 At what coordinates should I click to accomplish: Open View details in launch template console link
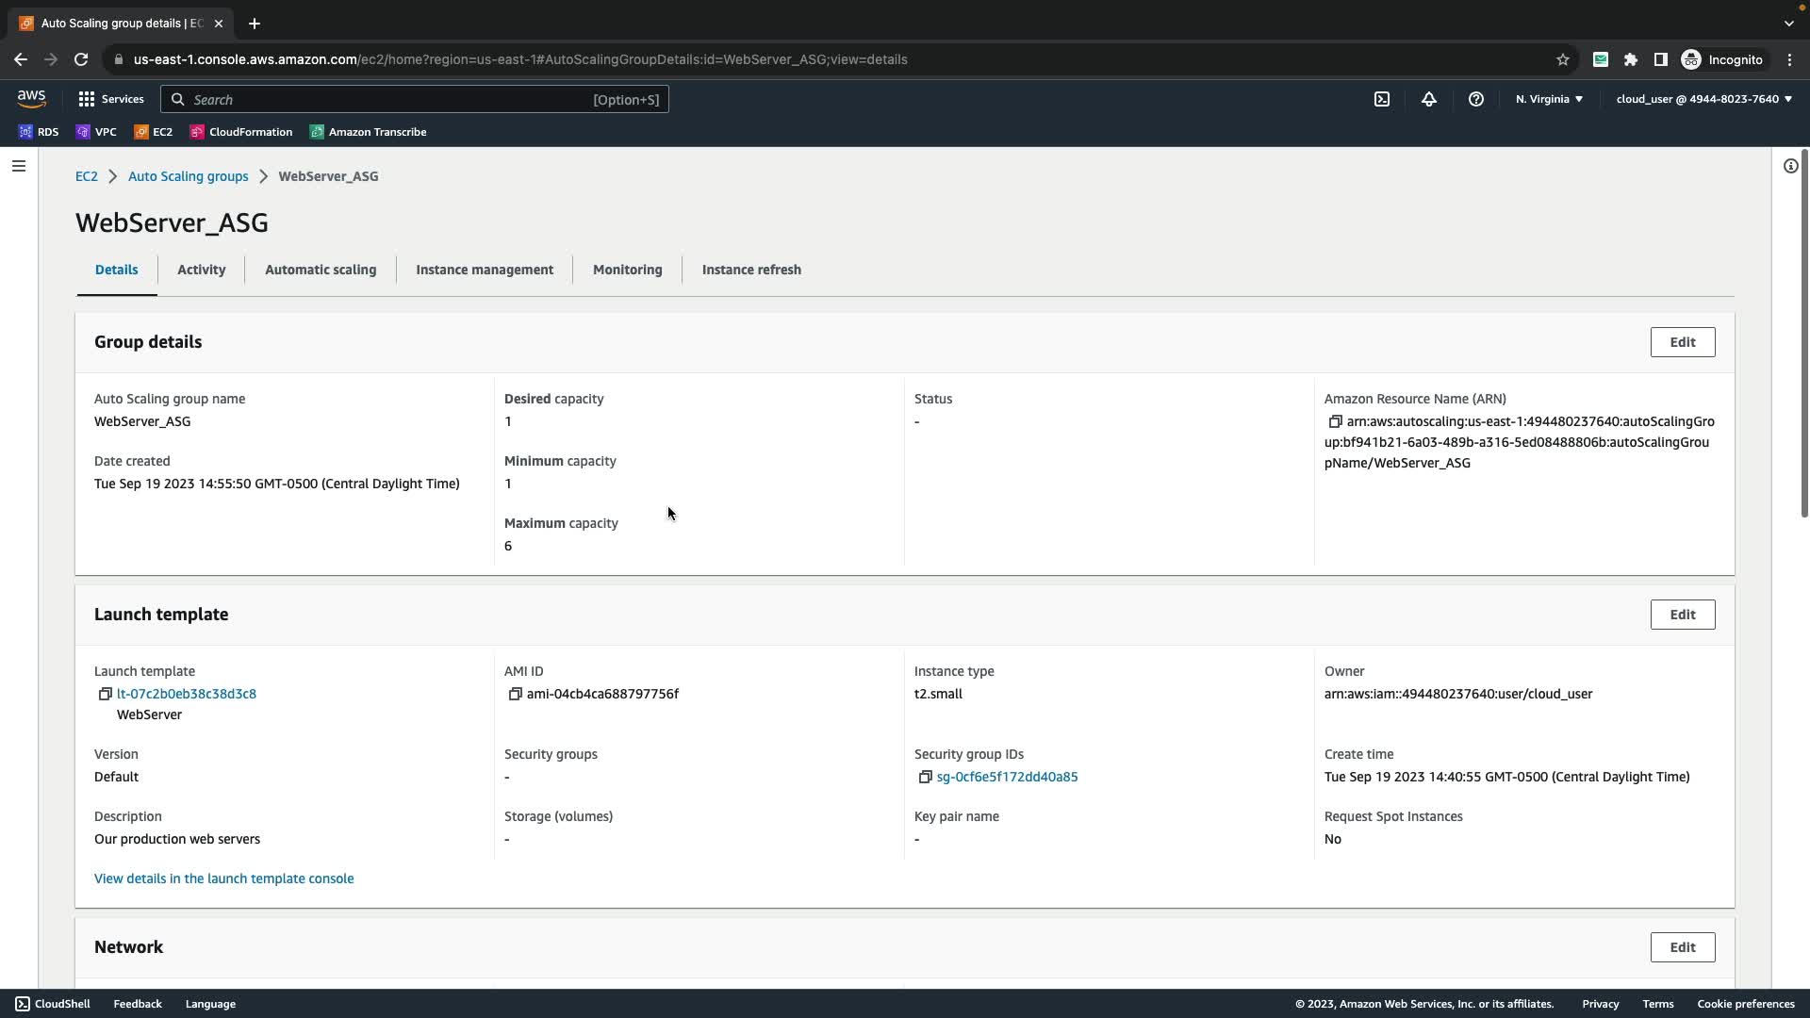224,878
